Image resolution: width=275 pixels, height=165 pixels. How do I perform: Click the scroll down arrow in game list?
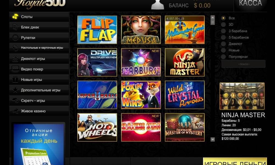pos(213,139)
